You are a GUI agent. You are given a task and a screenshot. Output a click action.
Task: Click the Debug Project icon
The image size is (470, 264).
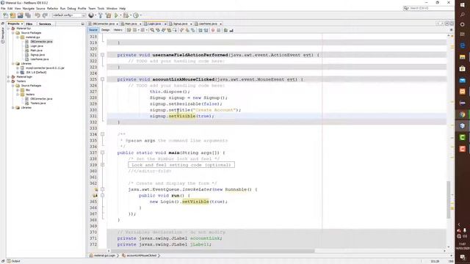[126, 15]
